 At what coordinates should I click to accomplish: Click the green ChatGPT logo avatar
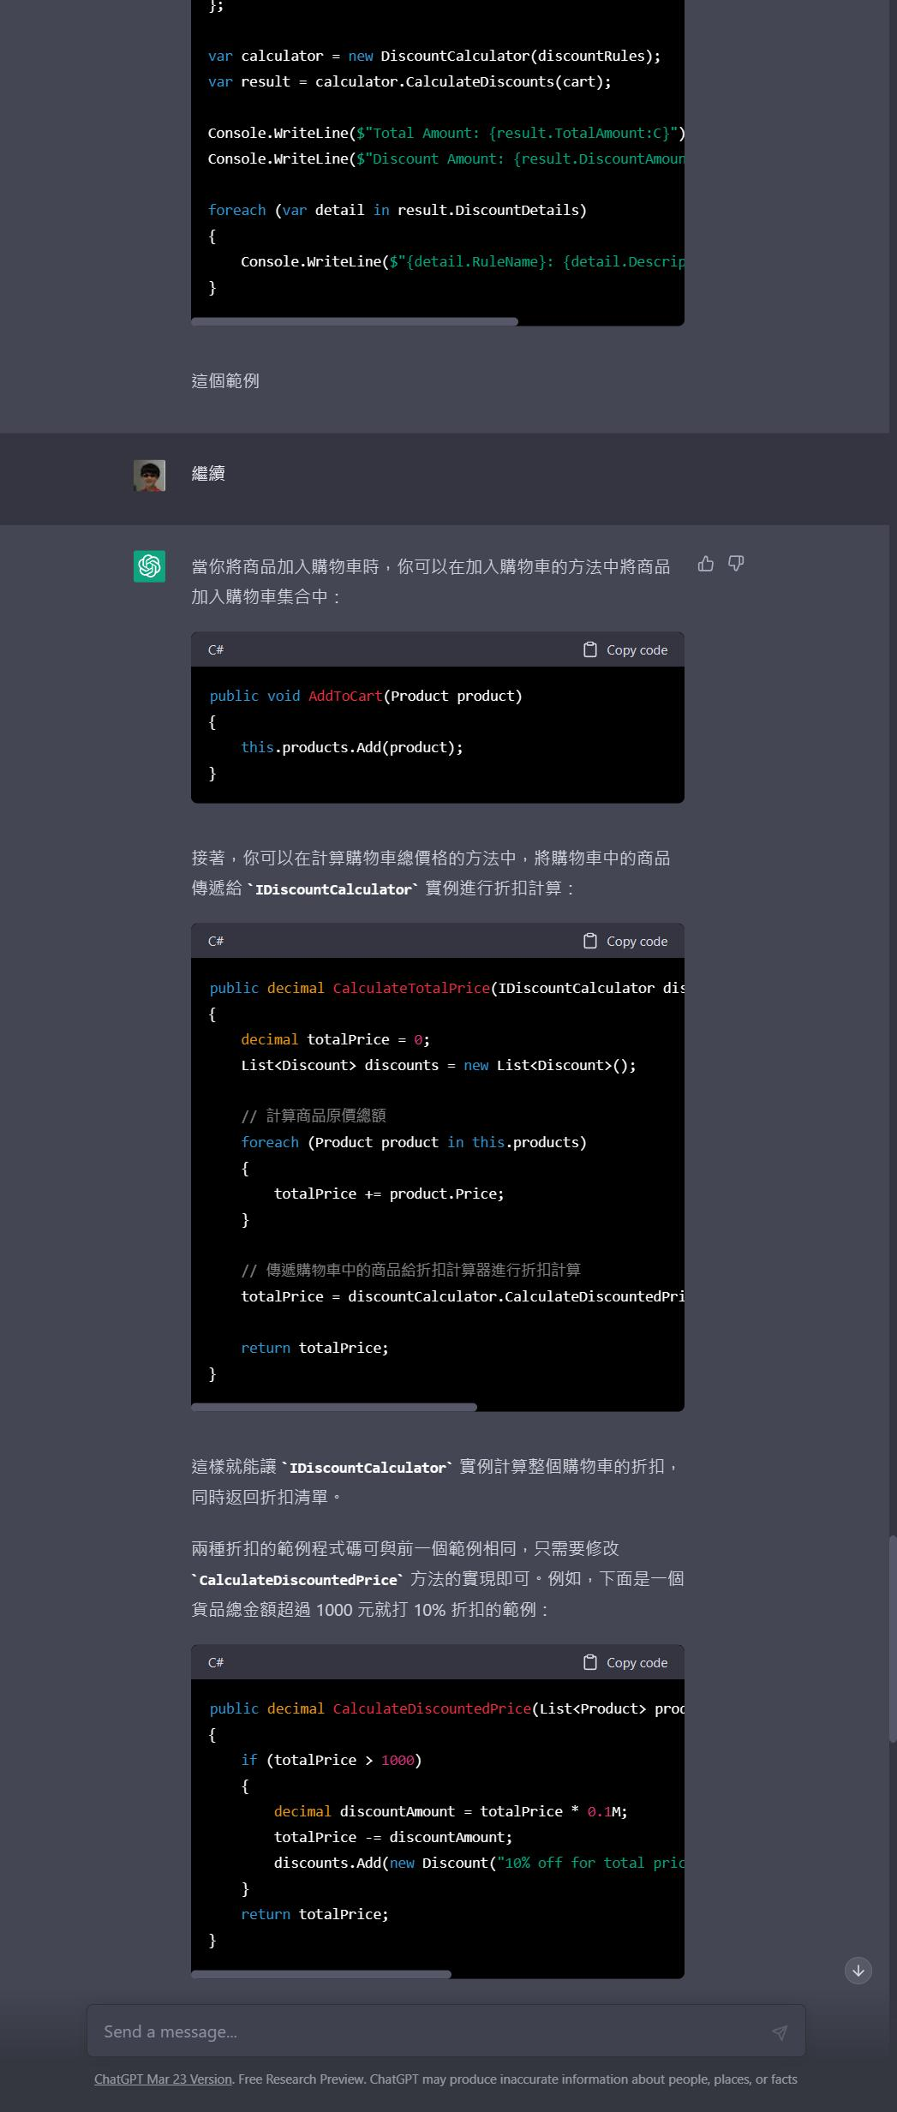(x=149, y=566)
